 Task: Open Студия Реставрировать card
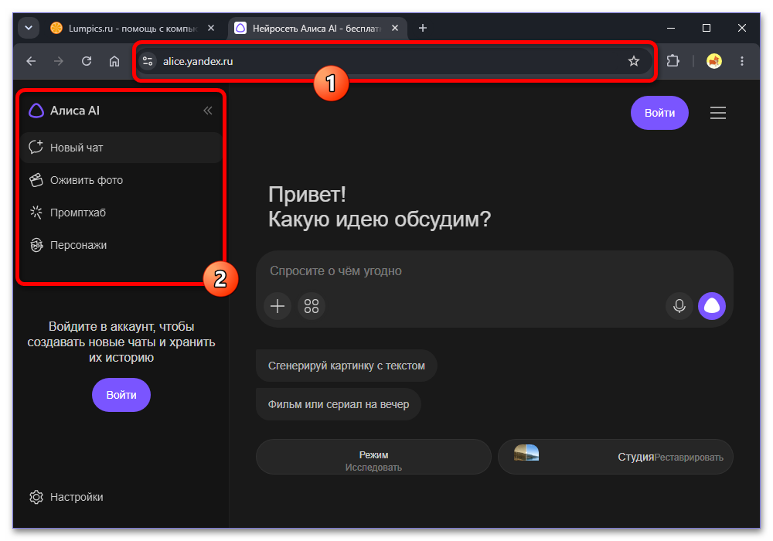coord(615,457)
